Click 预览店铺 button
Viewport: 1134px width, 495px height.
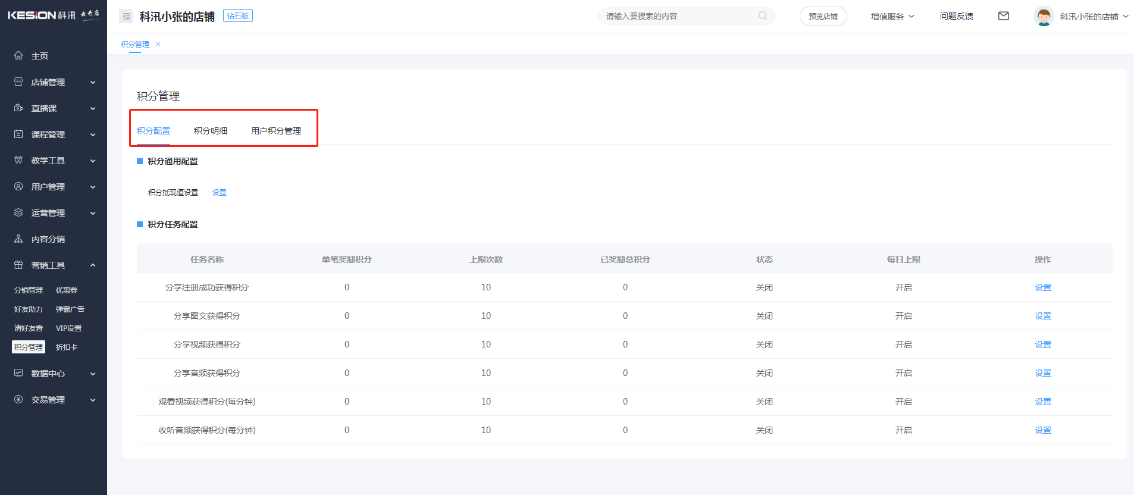point(823,17)
